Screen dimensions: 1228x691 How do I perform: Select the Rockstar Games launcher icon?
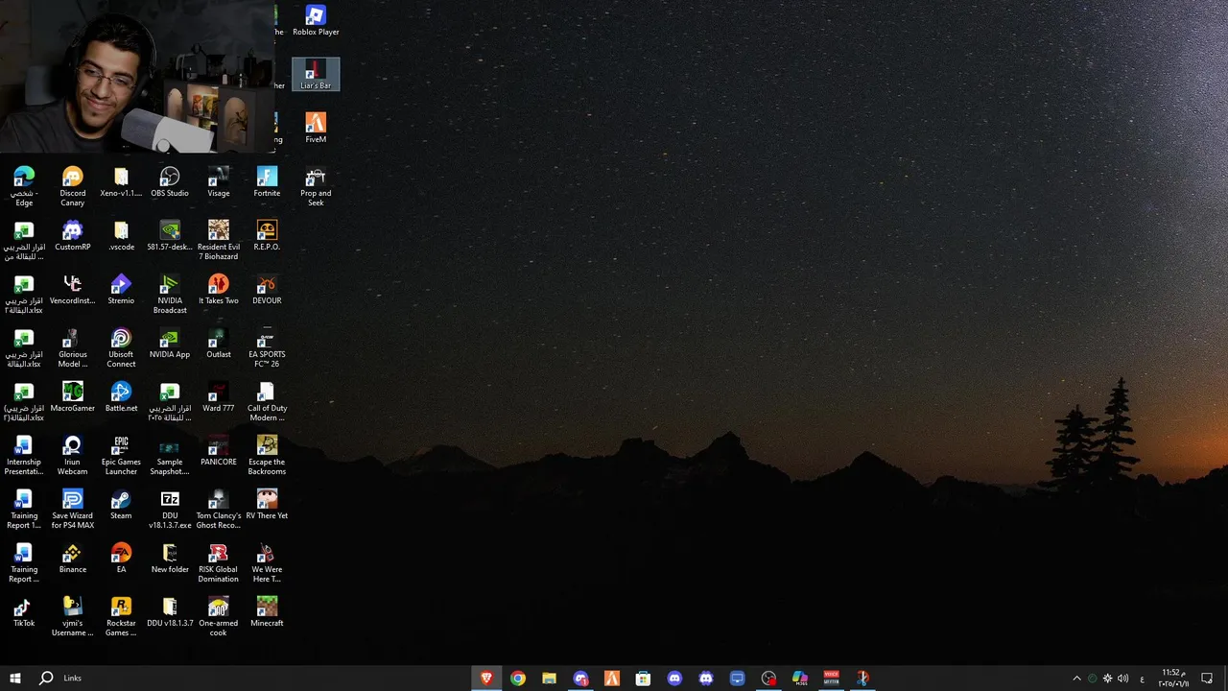(121, 616)
